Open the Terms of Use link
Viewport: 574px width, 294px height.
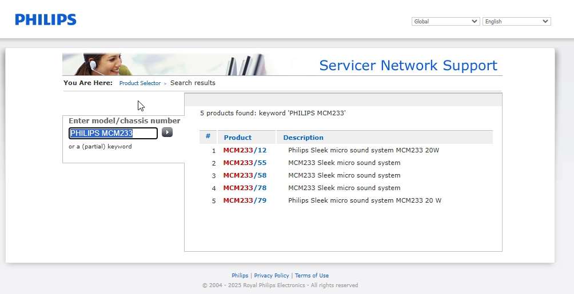[312, 275]
